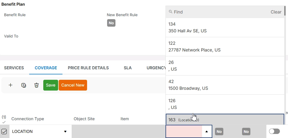Choose location 42, 1500 Broadway
The image size is (288, 138).
225,85
